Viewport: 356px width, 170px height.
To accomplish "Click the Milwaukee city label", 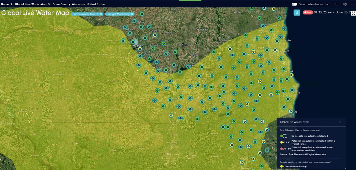I will pyautogui.click(x=284, y=51).
